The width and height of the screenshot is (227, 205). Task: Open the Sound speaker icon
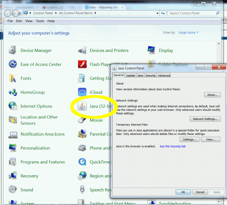tap(13, 189)
